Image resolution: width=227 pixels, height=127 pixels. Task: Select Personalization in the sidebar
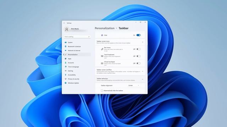[x=77, y=55]
